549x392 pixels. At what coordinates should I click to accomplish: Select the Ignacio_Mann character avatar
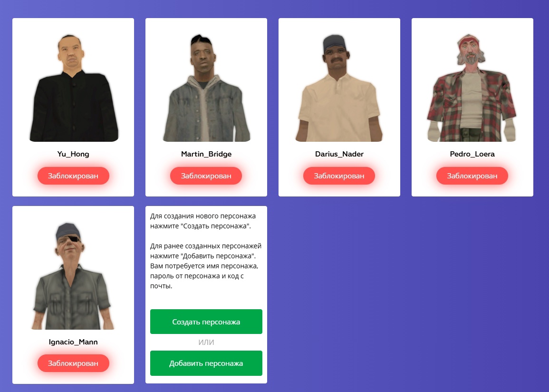[x=73, y=276]
